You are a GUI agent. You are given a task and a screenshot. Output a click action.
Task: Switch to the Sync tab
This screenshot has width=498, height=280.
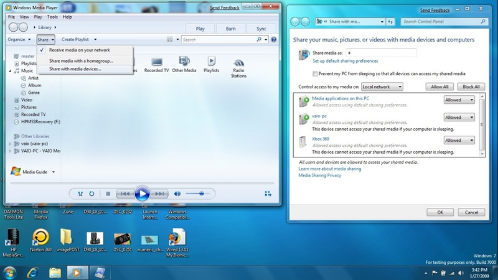[261, 29]
